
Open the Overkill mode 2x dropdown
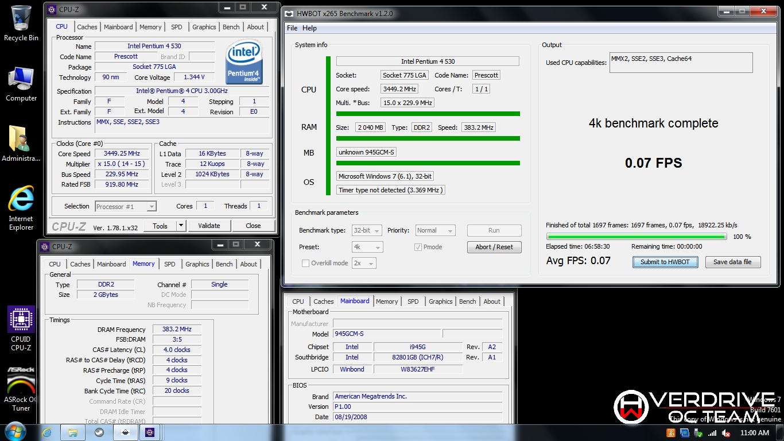[x=364, y=263]
